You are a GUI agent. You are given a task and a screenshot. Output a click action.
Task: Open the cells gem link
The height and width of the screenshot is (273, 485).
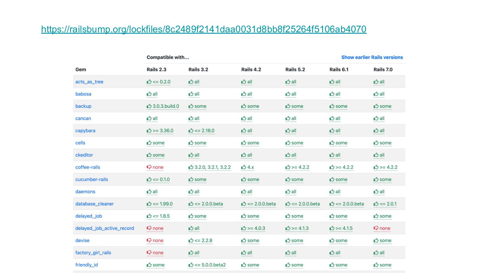click(80, 143)
